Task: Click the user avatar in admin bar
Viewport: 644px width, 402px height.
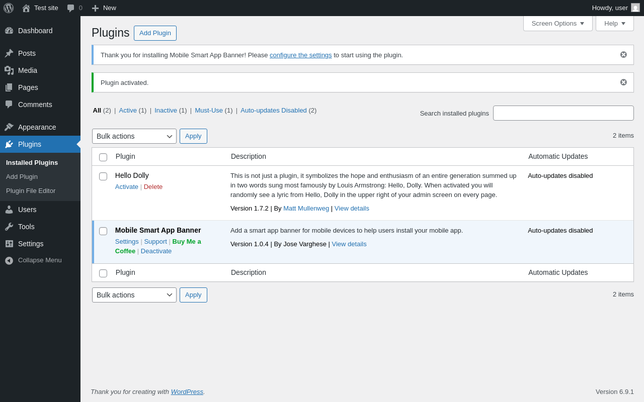Action: [x=635, y=8]
